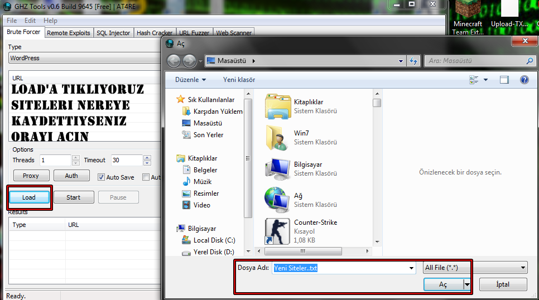
Task: Select the Win7 user folder icon
Action: pyautogui.click(x=277, y=138)
